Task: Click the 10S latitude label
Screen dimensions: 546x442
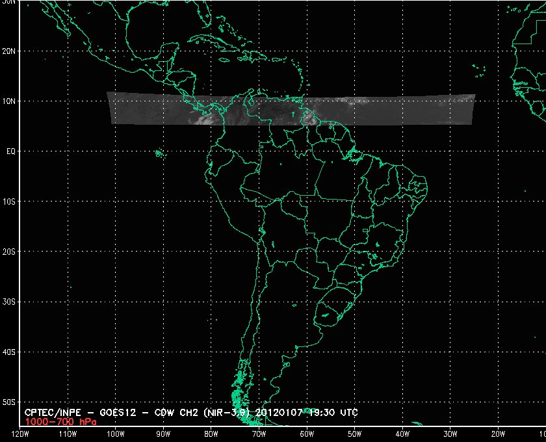Action: 9,201
